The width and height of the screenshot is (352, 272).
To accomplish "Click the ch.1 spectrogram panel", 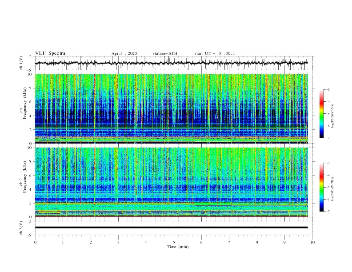I will click(172, 108).
